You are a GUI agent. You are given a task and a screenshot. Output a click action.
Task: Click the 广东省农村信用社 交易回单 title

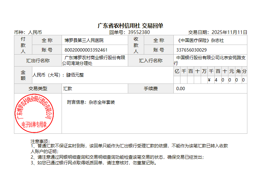pyautogui.click(x=131, y=26)
